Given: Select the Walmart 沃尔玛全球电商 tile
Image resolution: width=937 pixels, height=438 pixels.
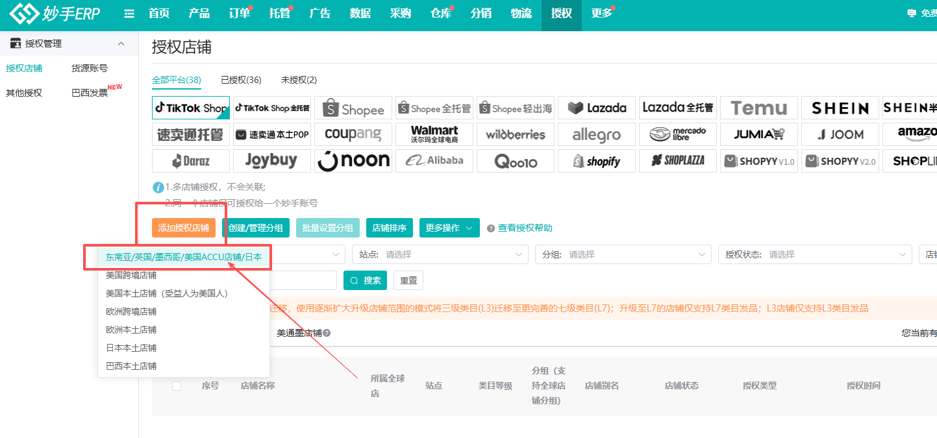Looking at the screenshot, I should 434,134.
